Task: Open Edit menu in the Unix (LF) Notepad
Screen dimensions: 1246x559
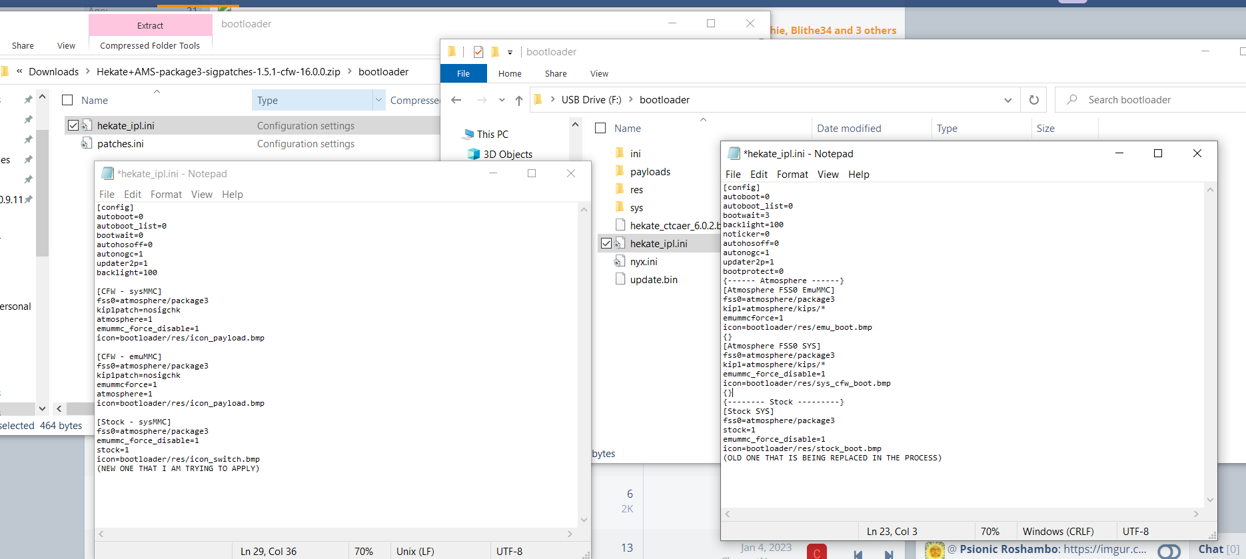Action: 133,194
